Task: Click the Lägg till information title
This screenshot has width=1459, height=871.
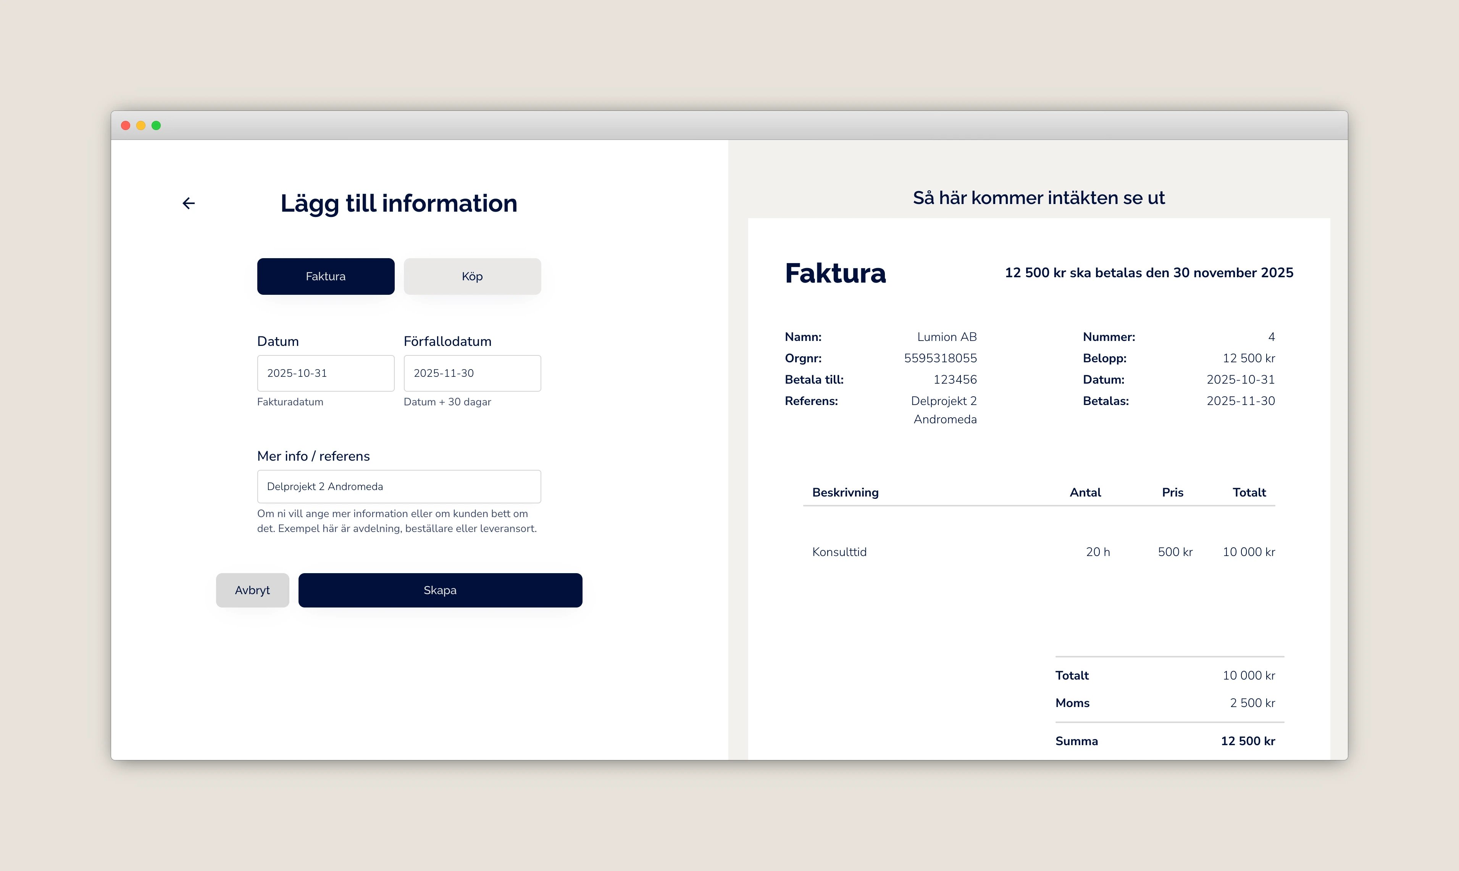Action: point(398,204)
